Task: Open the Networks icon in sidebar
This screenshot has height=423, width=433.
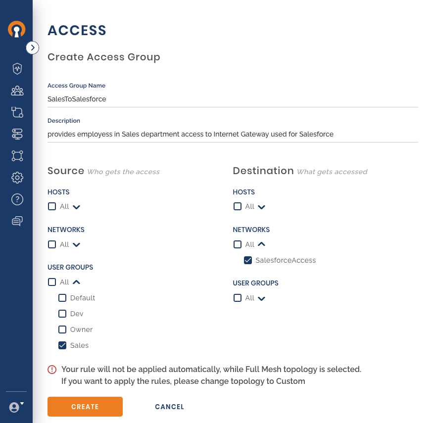Action: [x=17, y=112]
